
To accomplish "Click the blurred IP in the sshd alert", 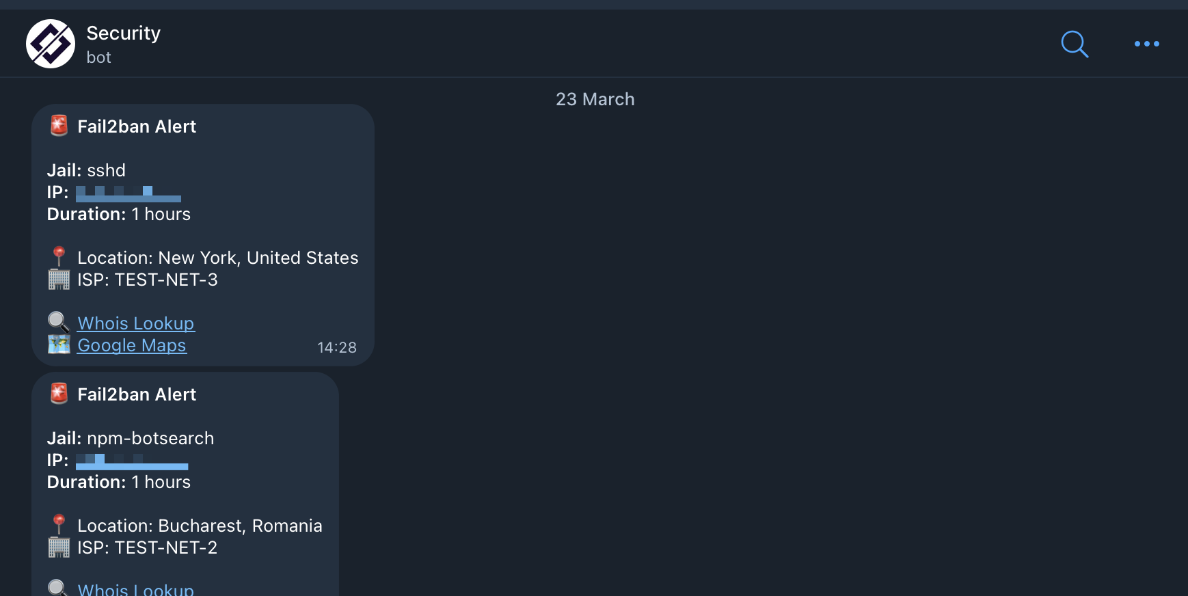I will 128,193.
